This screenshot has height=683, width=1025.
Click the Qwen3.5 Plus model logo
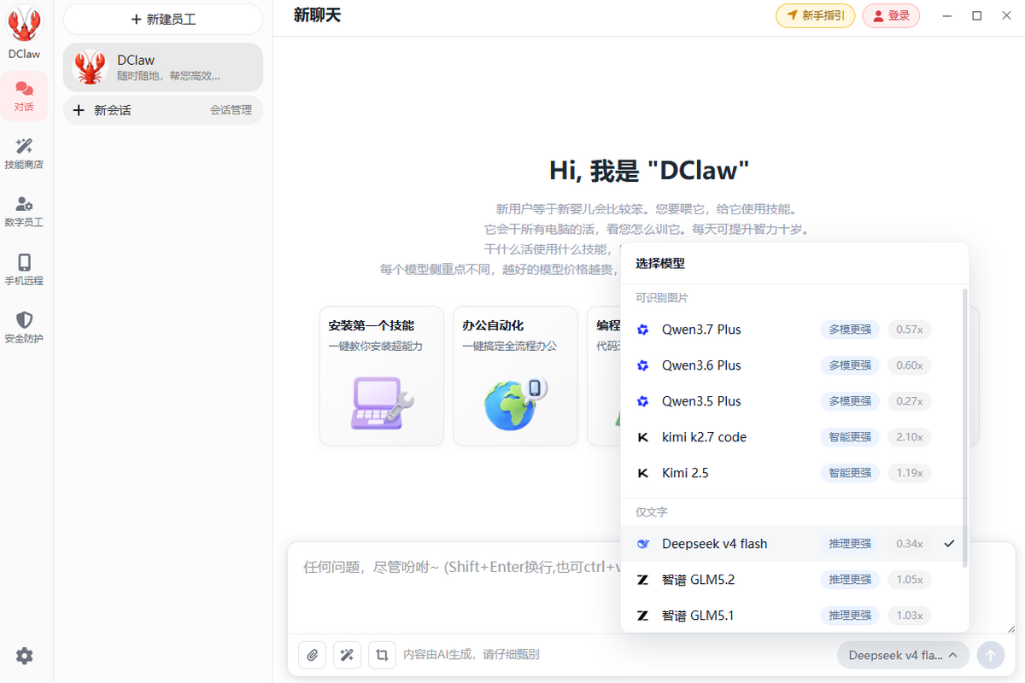pos(643,401)
